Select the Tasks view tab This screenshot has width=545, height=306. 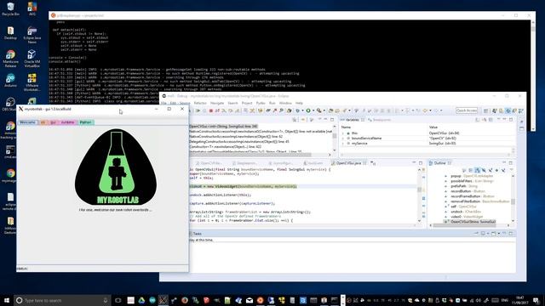click(197, 234)
